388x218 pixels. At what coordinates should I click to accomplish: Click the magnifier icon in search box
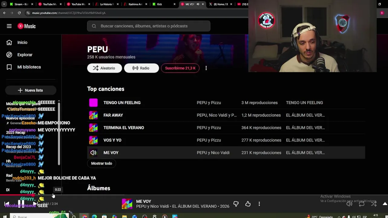tap(94, 26)
